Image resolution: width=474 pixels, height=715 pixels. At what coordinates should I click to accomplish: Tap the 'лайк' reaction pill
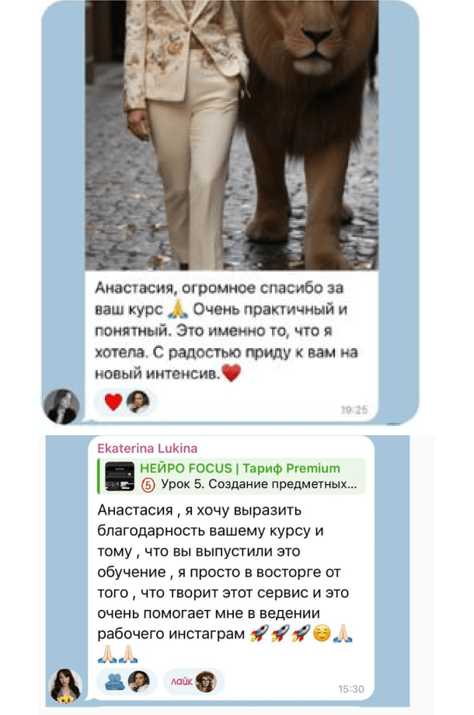click(x=193, y=682)
